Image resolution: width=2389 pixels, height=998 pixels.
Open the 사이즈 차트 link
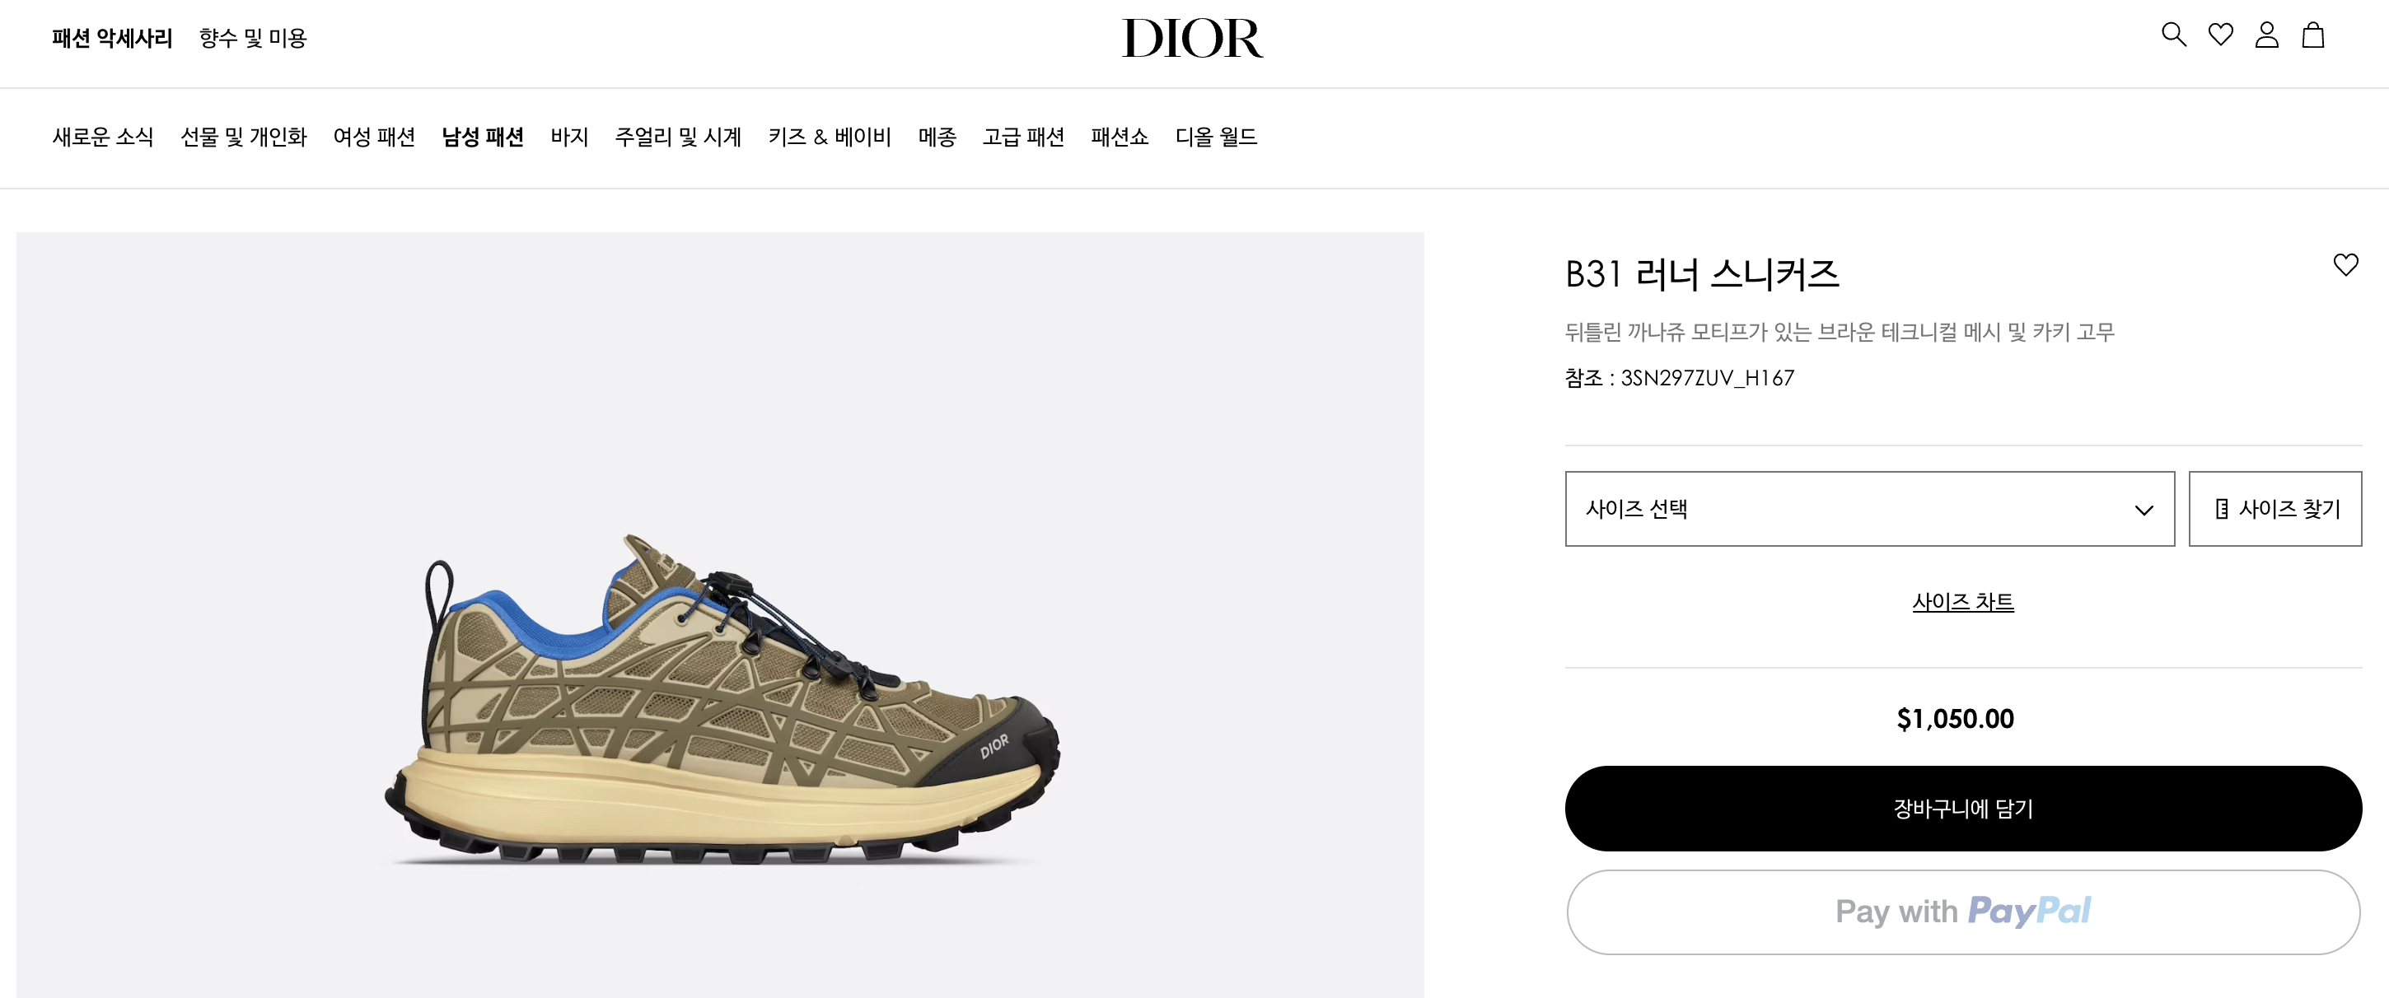tap(1962, 602)
